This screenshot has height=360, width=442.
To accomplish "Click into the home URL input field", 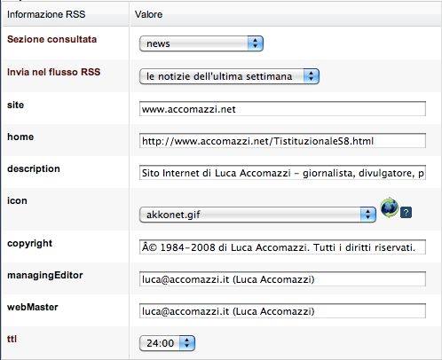I will click(282, 141).
